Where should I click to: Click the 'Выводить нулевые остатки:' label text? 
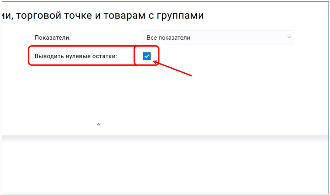coord(76,56)
